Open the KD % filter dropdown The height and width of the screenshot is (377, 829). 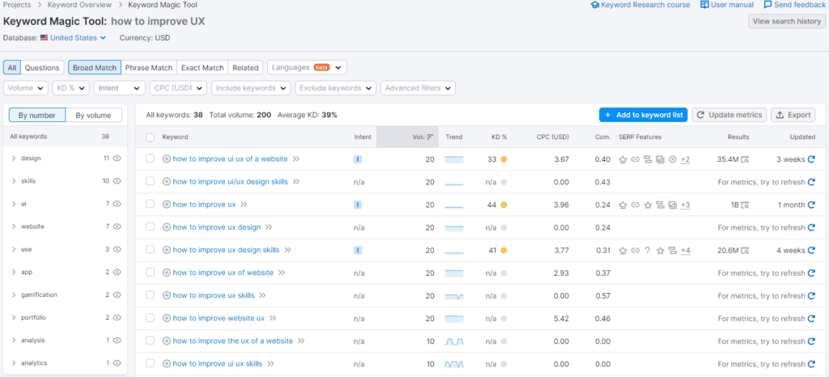point(71,88)
